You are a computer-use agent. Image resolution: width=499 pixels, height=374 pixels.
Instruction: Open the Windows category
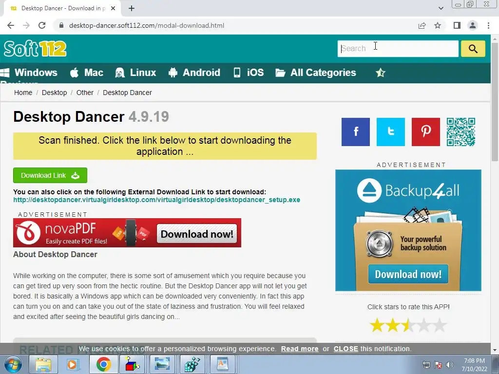tap(29, 73)
